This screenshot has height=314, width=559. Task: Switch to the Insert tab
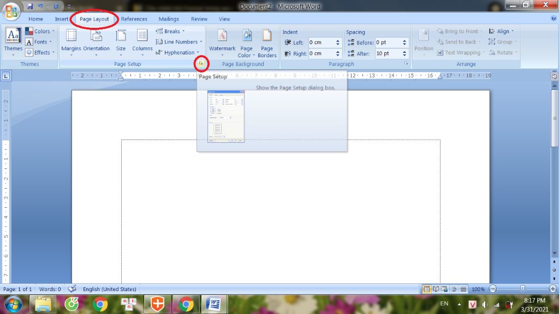(61, 19)
